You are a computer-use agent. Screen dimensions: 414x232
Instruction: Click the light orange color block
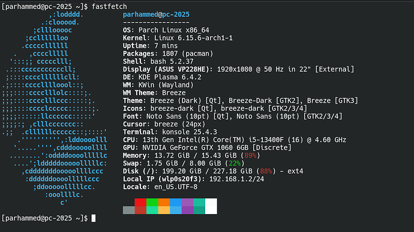pyautogui.click(x=164, y=210)
